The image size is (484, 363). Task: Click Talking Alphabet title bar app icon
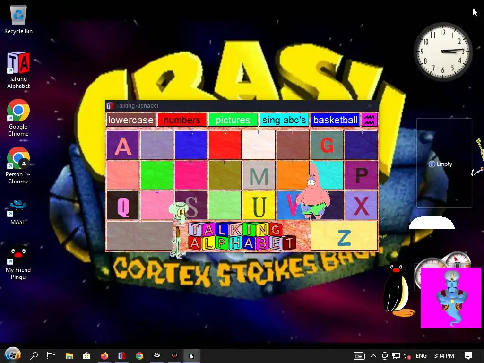(x=110, y=106)
